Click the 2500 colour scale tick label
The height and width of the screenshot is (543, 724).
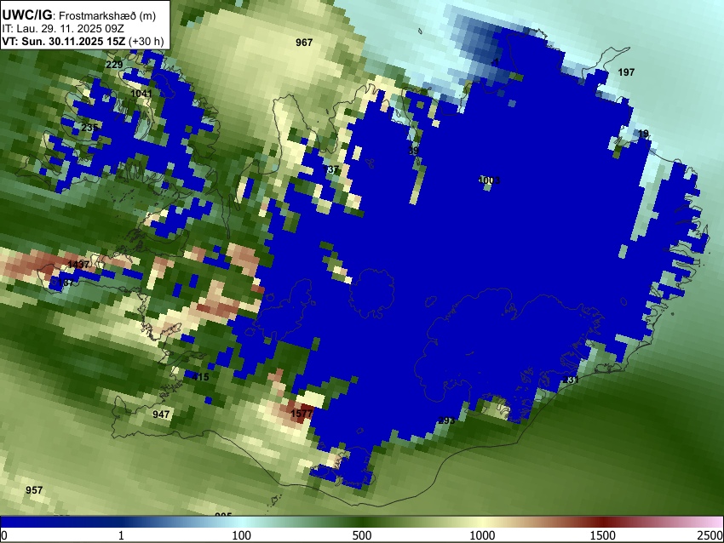[711, 535]
